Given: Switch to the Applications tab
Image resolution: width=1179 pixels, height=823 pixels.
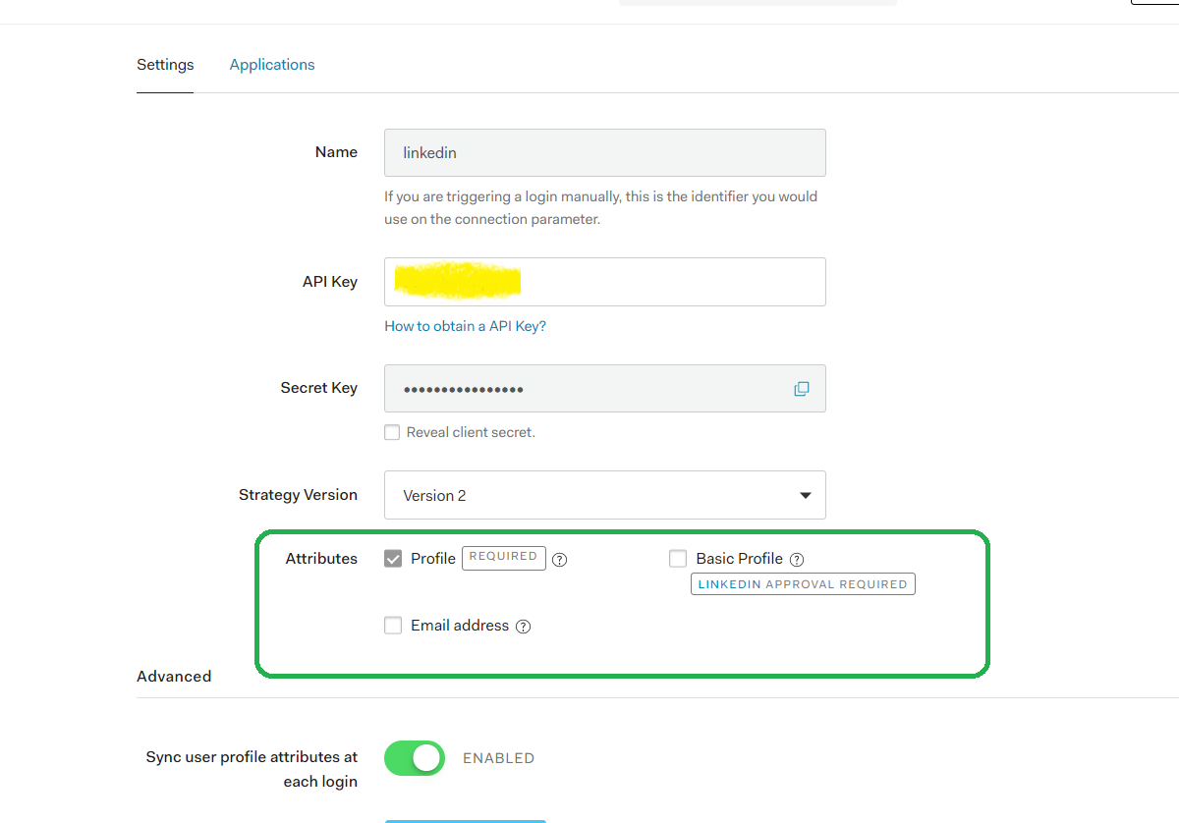Looking at the screenshot, I should pyautogui.click(x=272, y=64).
